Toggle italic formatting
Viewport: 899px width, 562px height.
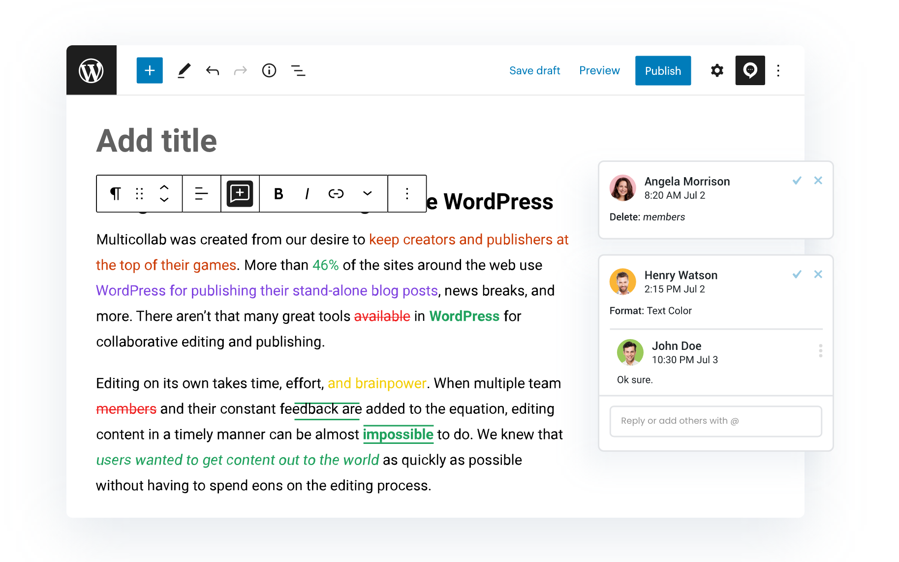click(x=307, y=194)
